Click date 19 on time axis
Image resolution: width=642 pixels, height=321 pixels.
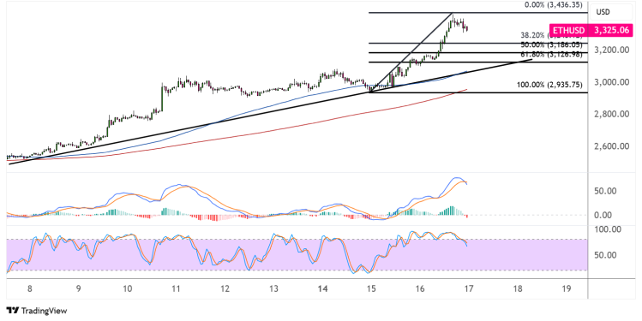coord(567,289)
